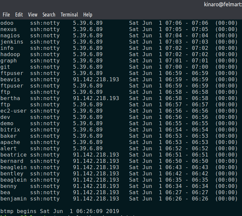Click the 'ec2-user' username entry
The image size is (242, 216).
(x=14, y=111)
